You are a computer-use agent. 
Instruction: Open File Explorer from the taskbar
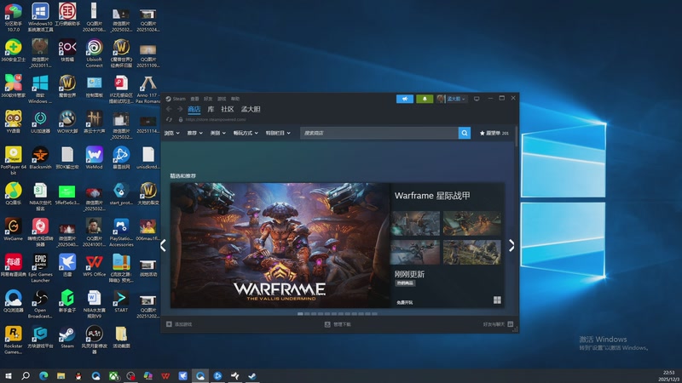(61, 375)
